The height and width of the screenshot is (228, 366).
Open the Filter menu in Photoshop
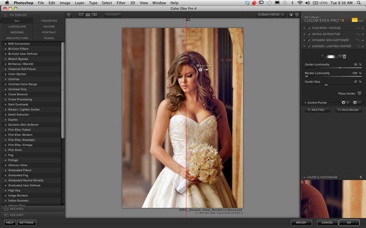pyautogui.click(x=121, y=3)
